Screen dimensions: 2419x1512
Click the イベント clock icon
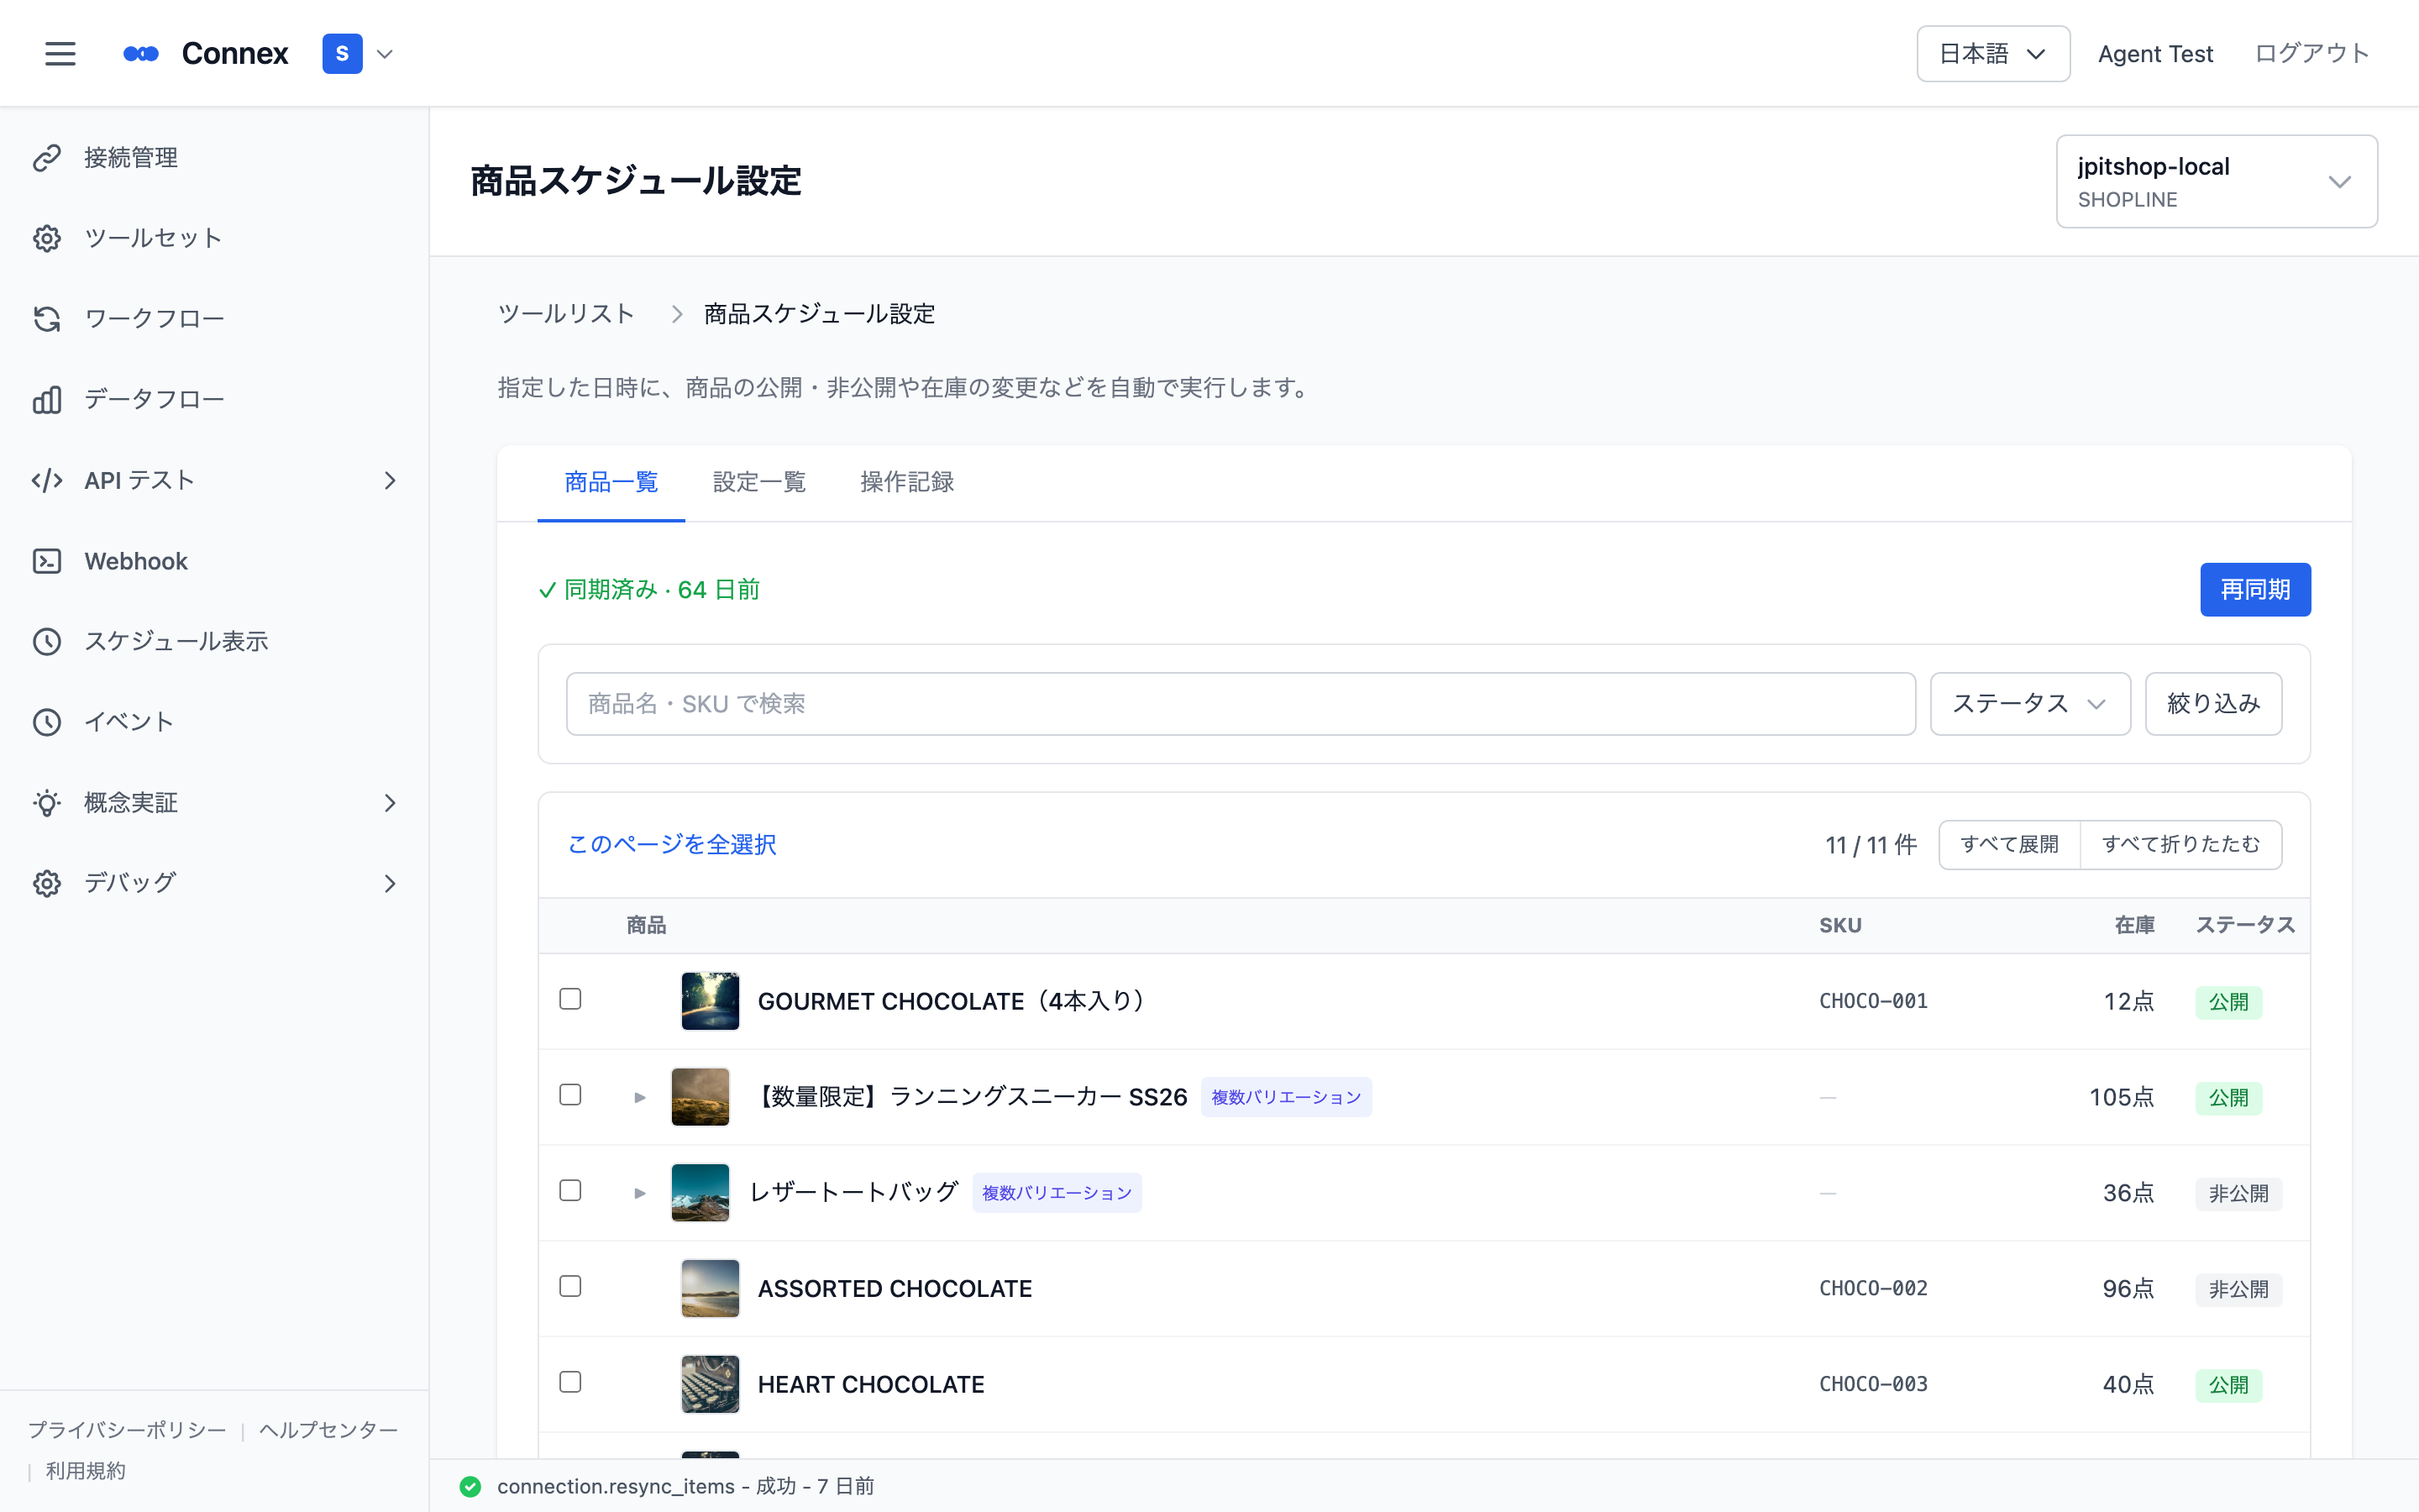point(47,722)
